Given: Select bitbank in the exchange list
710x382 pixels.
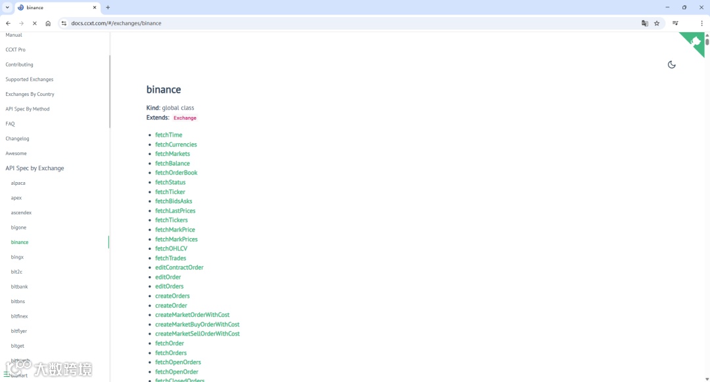Looking at the screenshot, I should (x=20, y=287).
